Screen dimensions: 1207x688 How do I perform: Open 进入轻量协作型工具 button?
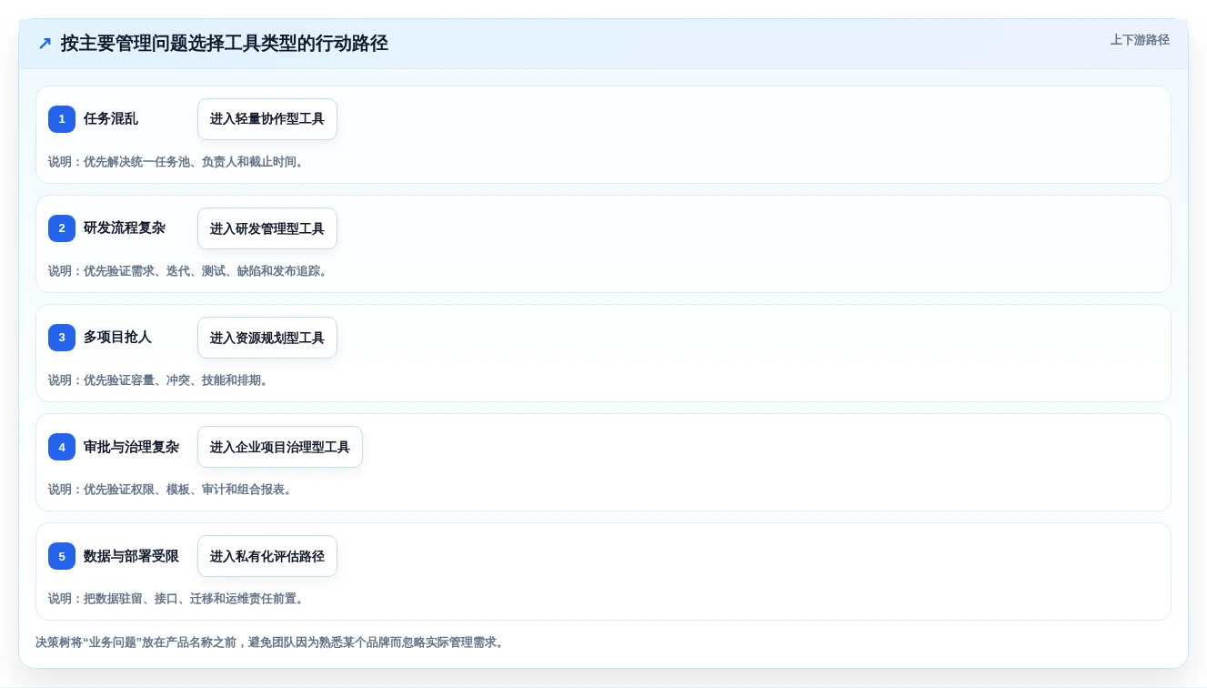point(267,119)
